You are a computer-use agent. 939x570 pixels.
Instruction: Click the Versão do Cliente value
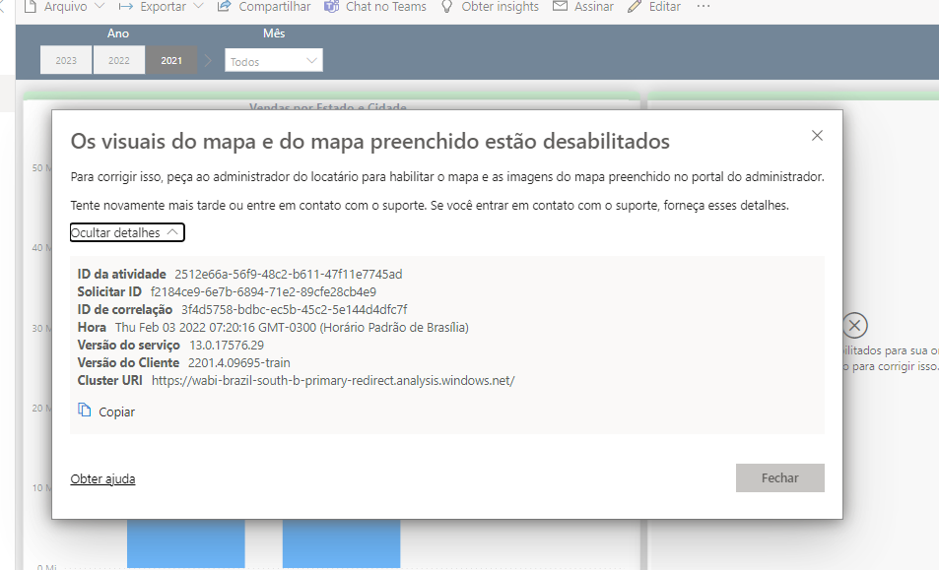pos(239,362)
